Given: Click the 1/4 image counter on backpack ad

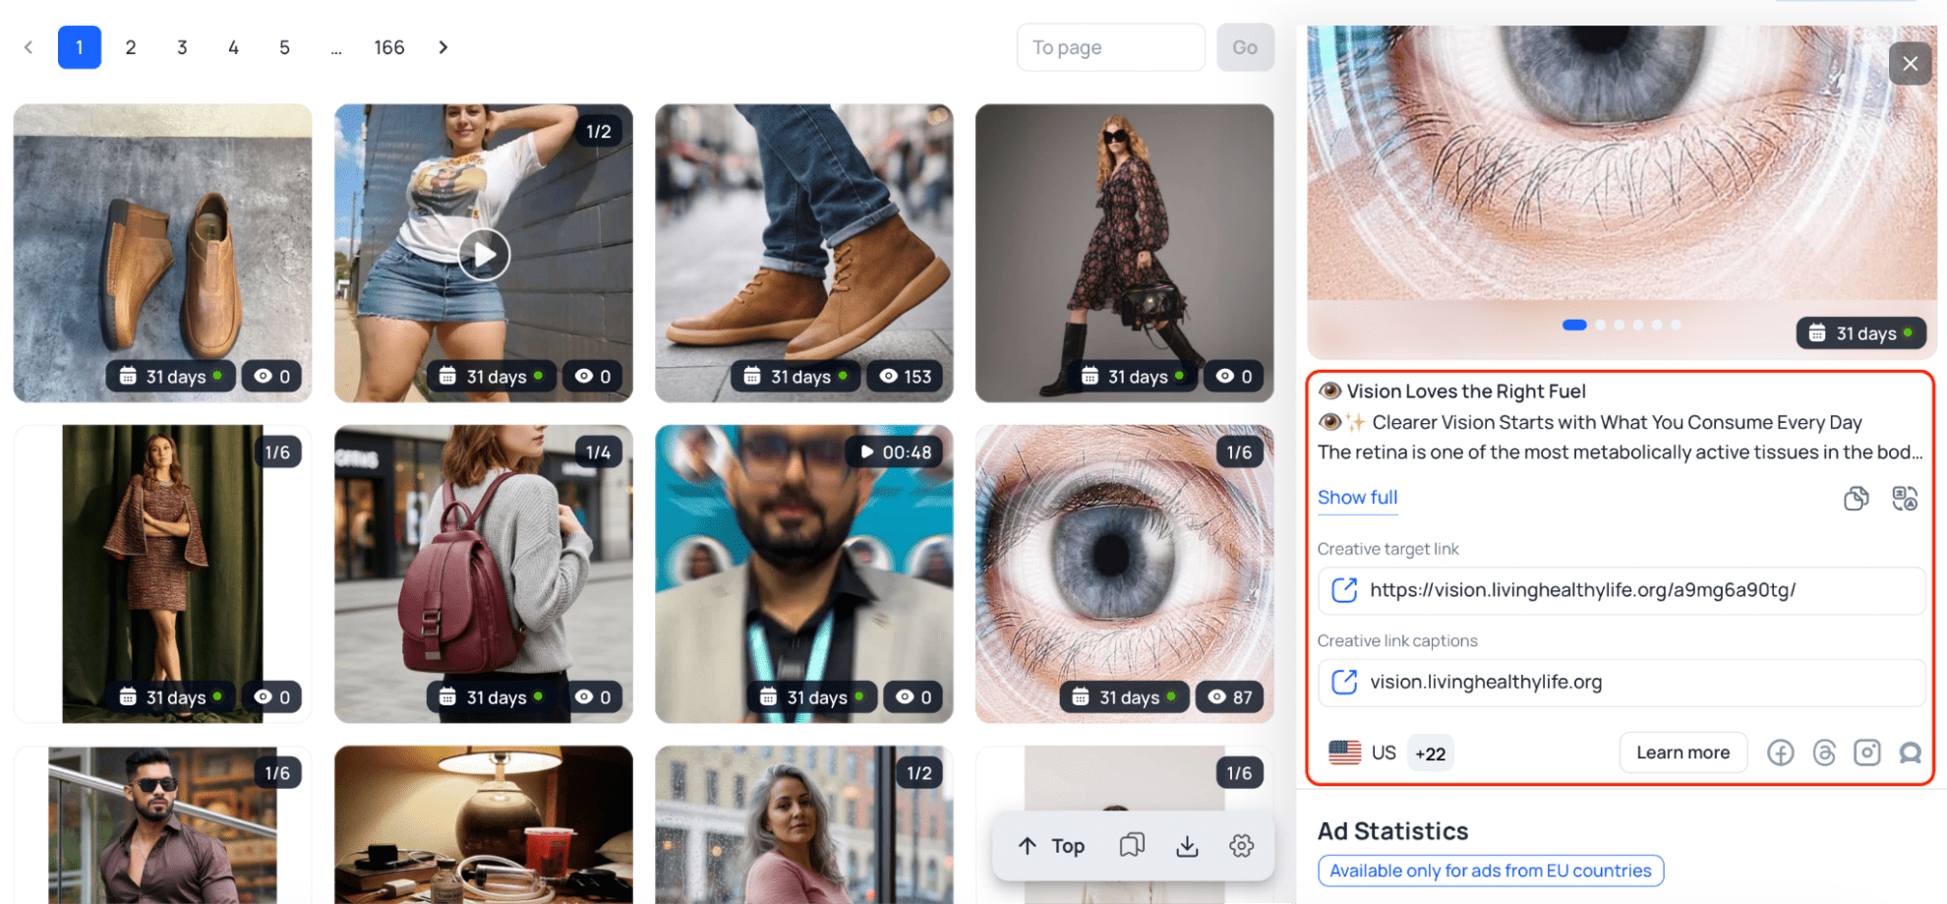Looking at the screenshot, I should (599, 452).
